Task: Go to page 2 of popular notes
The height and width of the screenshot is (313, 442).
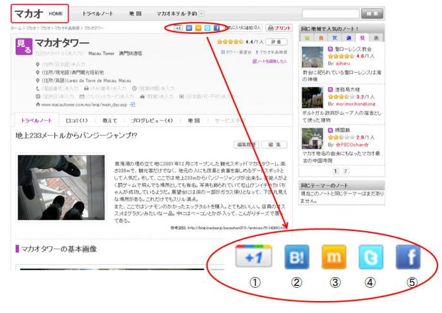Action: coord(345,171)
